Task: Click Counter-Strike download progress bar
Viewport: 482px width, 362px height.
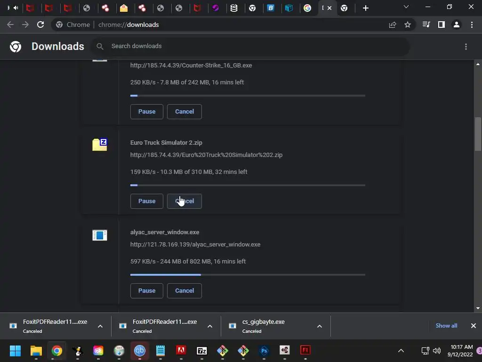Action: point(248,96)
